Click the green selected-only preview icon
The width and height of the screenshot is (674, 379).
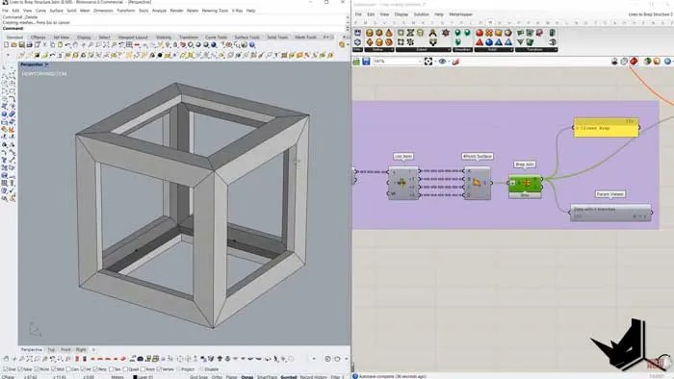647,62
